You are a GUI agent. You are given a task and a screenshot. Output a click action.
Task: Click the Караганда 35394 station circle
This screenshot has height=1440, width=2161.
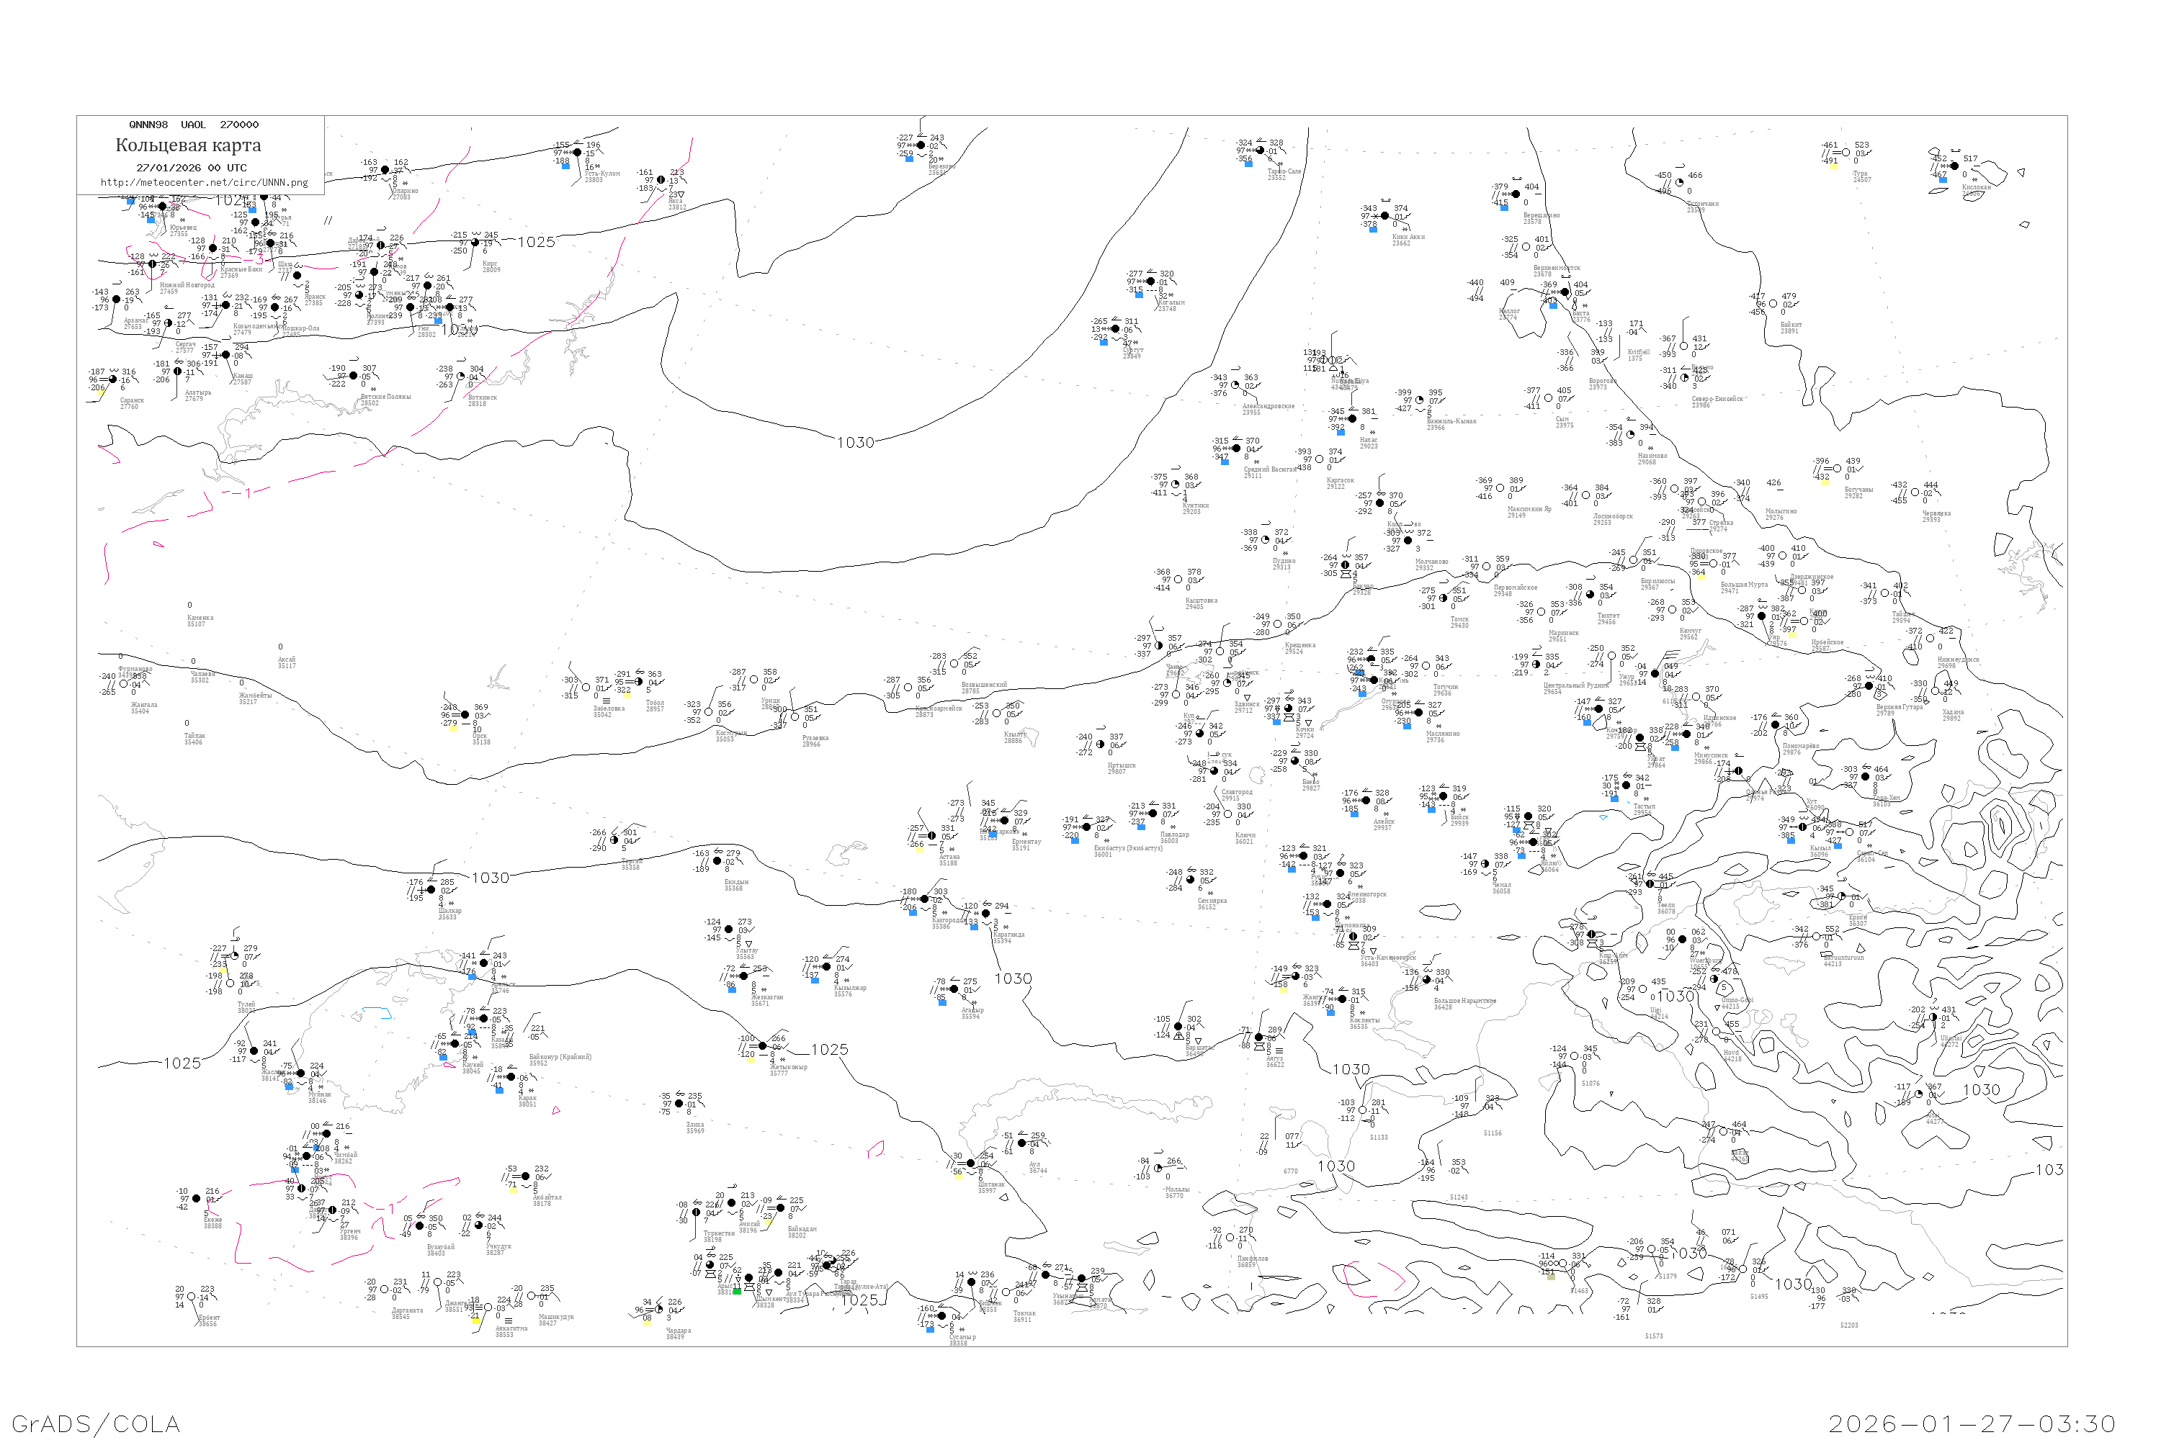986,914
